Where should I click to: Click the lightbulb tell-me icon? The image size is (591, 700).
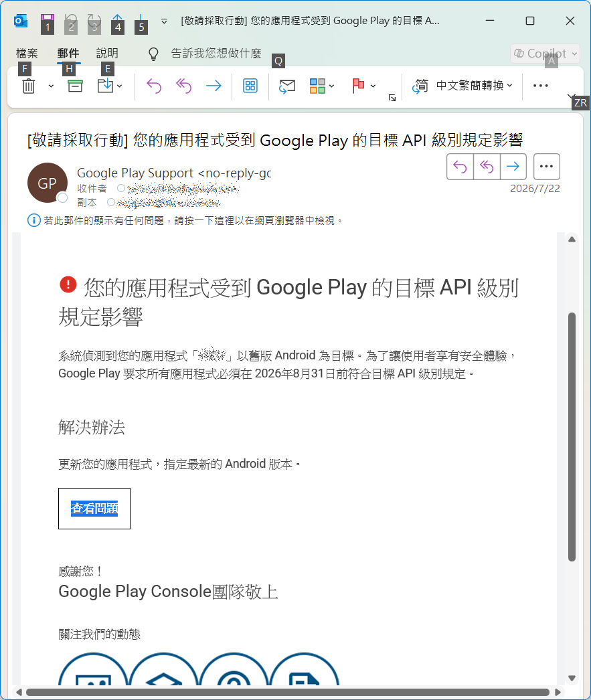(153, 54)
